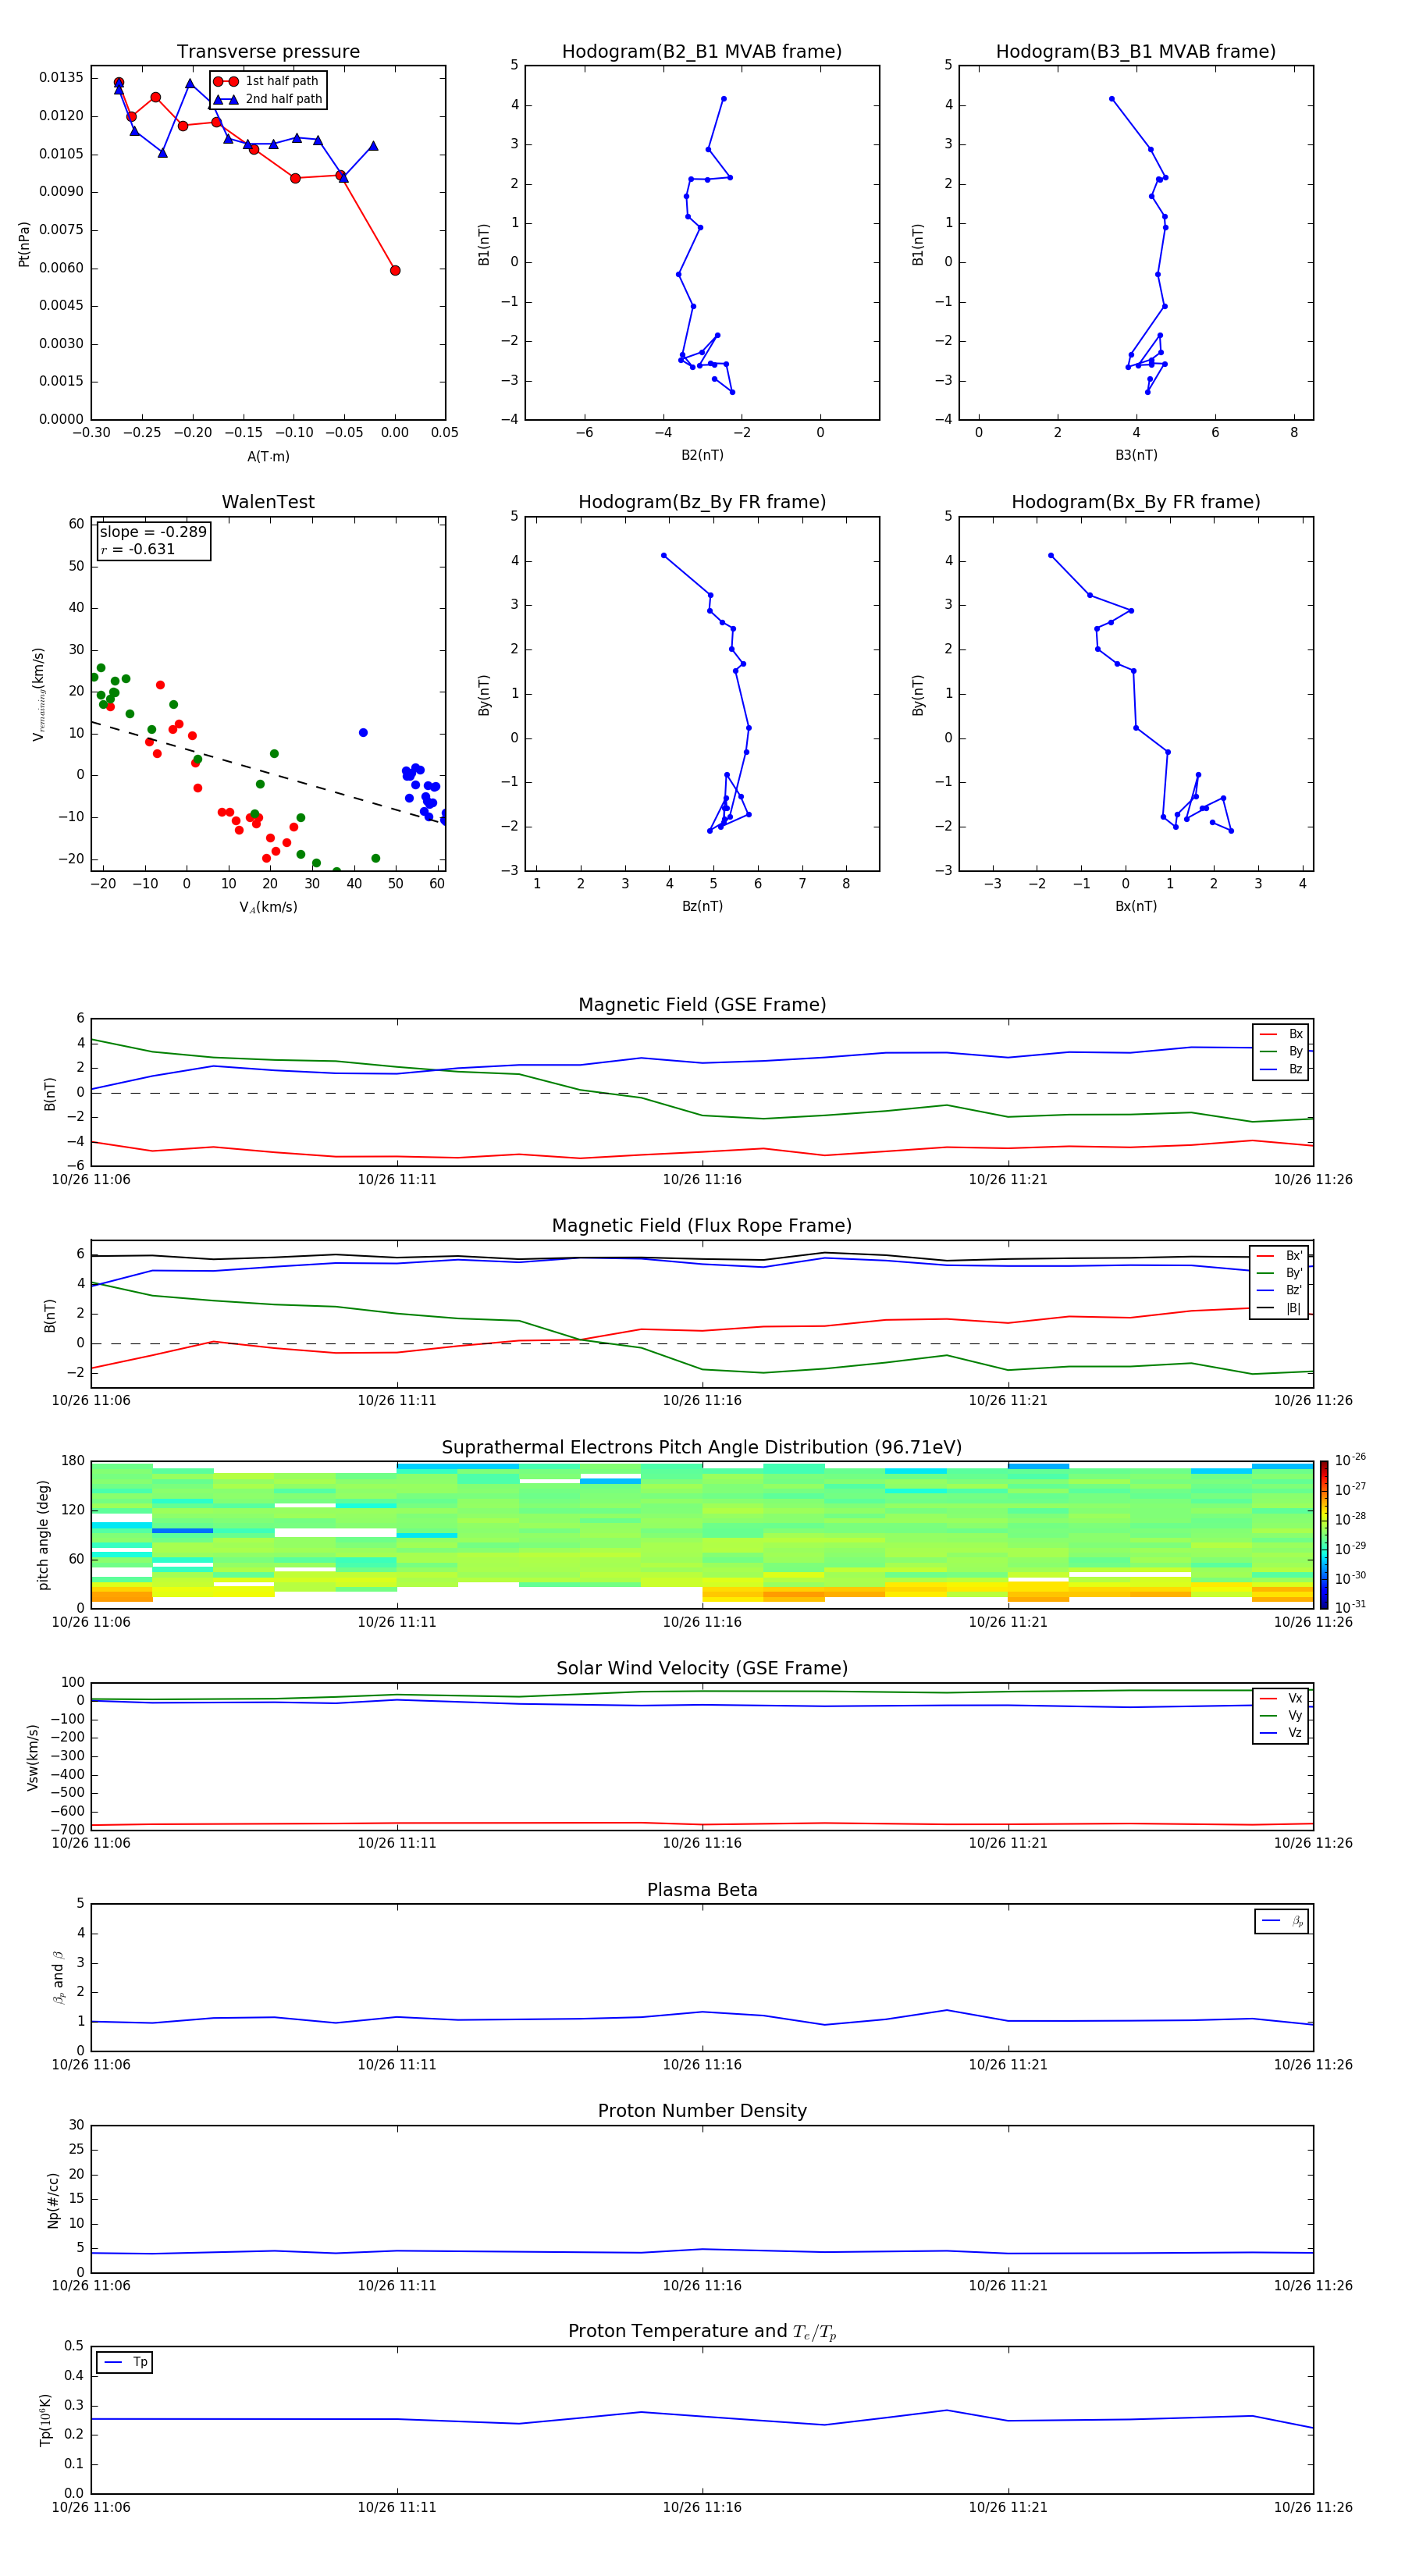Screen dimensions: 1405x2576
Task: Click the 'WalenTest' plot title
Action: (x=268, y=502)
